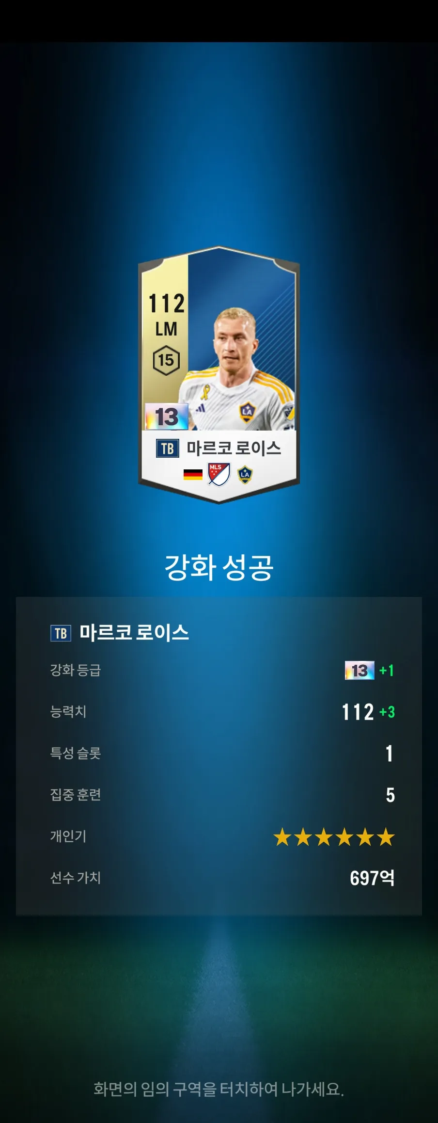Tap the 112 overall rating on card
This screenshot has height=1123, width=438.
coord(167,304)
